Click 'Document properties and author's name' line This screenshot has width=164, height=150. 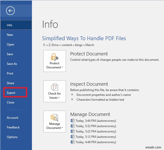point(104,95)
